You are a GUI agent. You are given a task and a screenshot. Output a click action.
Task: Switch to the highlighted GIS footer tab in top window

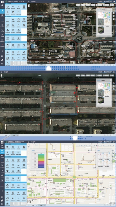pyautogui.click(x=42, y=65)
